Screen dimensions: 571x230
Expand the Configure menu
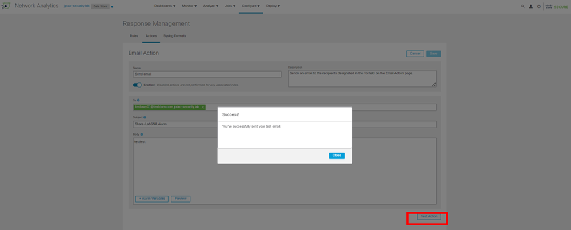click(251, 6)
